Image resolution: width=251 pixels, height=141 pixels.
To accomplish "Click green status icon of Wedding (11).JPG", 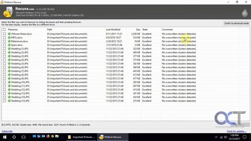I will [9, 86].
